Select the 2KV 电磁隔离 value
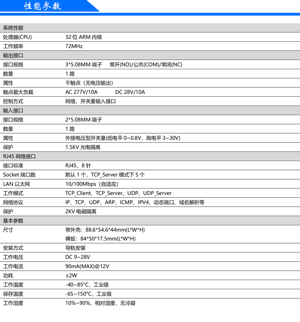 pyautogui.click(x=81, y=212)
